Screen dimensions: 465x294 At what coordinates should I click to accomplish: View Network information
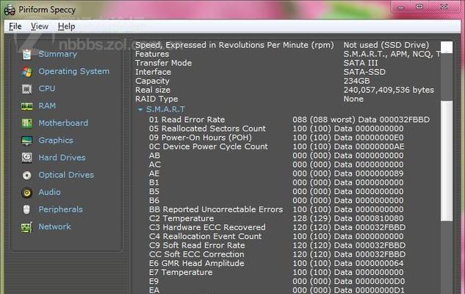pos(55,226)
